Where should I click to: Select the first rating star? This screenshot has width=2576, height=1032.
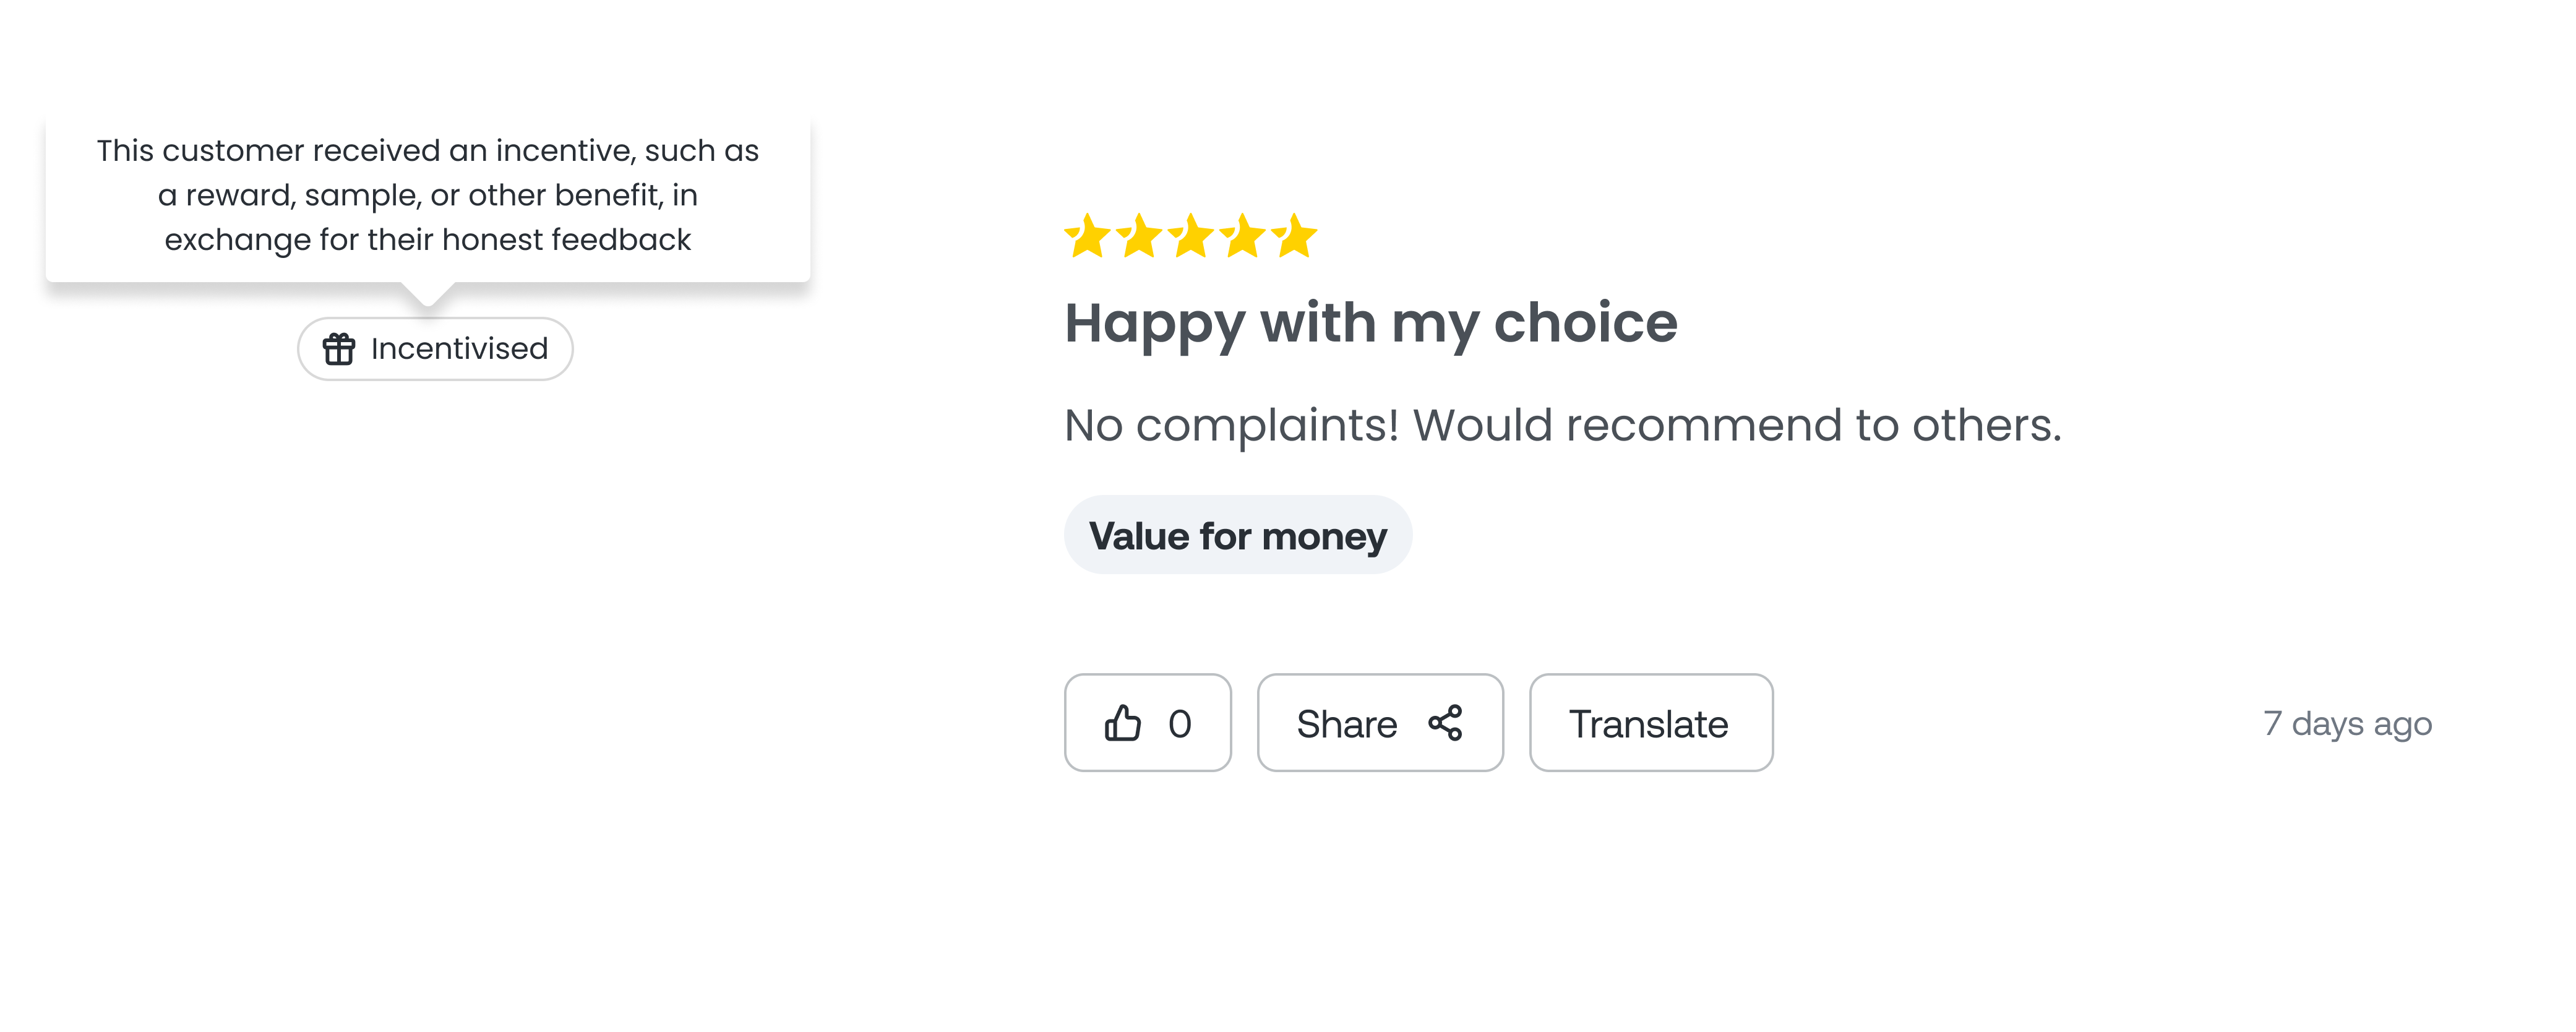click(x=1087, y=237)
